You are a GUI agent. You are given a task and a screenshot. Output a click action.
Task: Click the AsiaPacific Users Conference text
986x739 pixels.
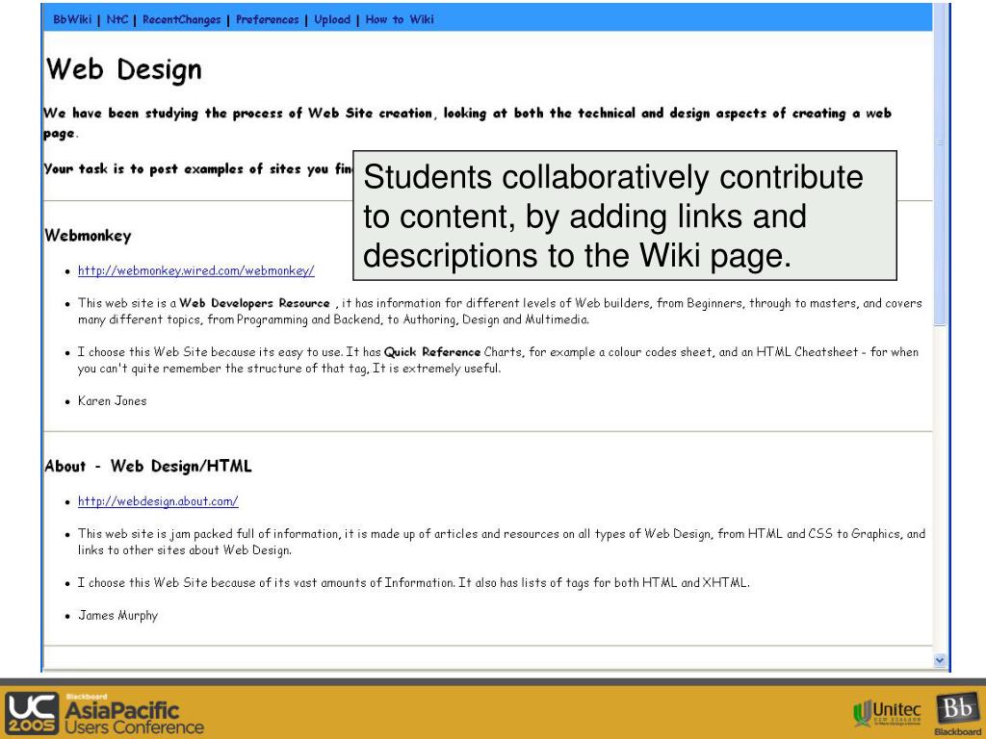pyautogui.click(x=135, y=718)
